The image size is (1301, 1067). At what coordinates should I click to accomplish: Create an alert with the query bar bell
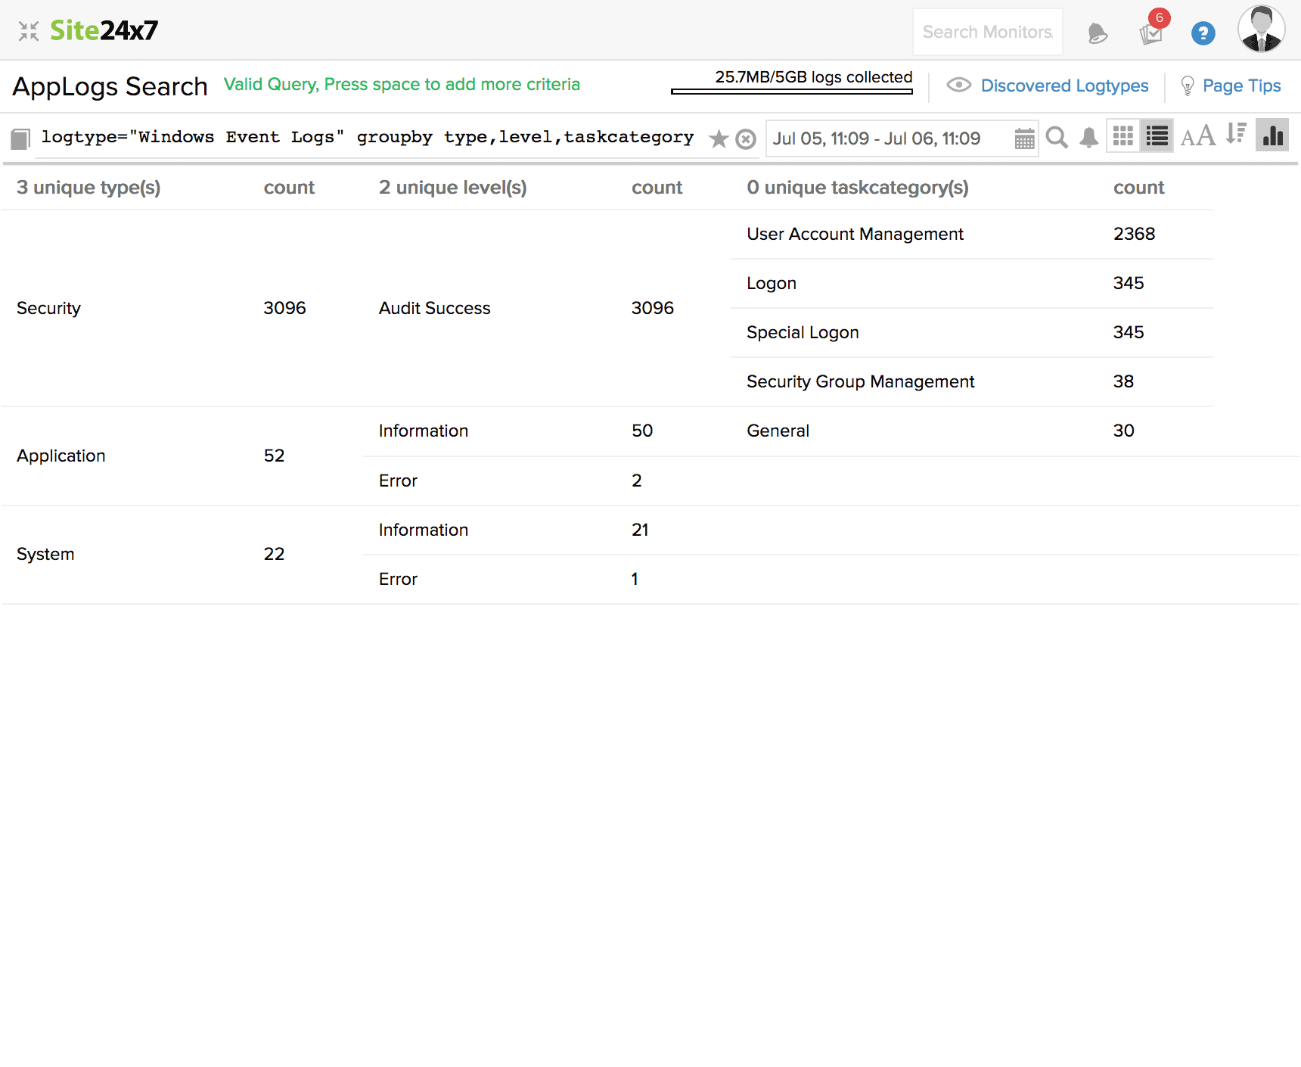click(1088, 138)
